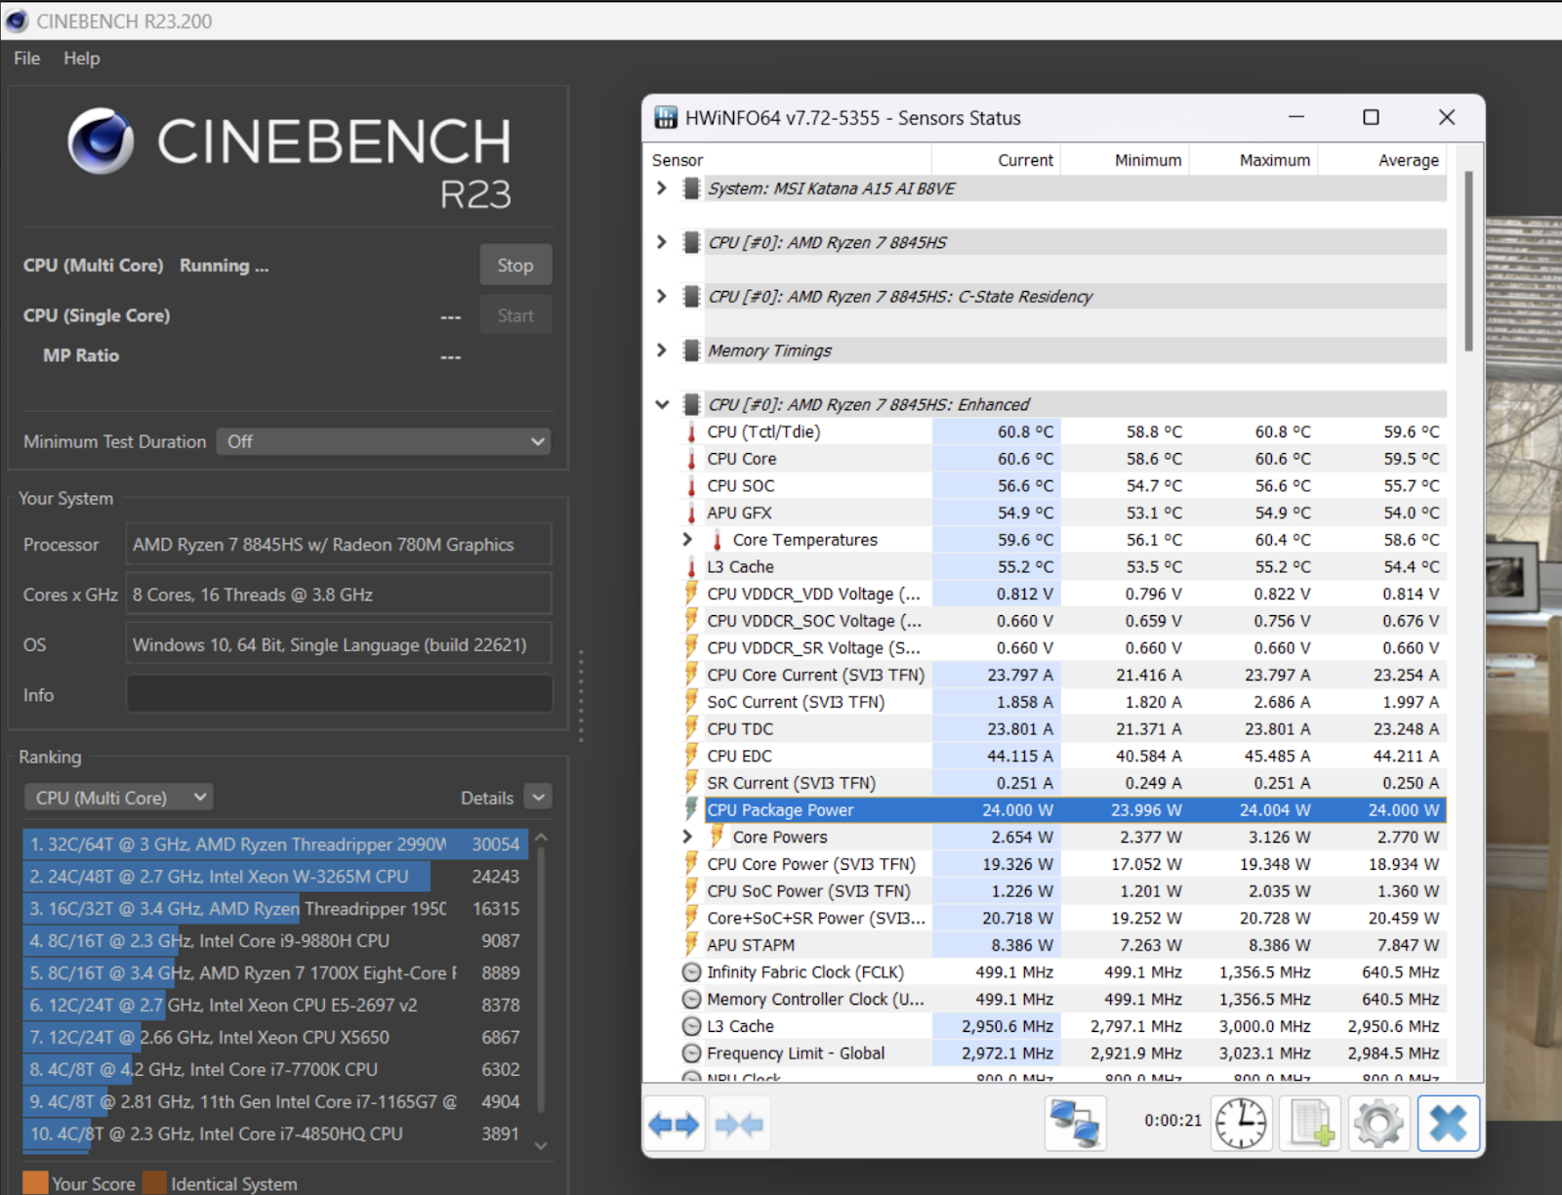The image size is (1562, 1195).
Task: Click the thermometer icon beside CPU SOC
Action: [x=691, y=486]
